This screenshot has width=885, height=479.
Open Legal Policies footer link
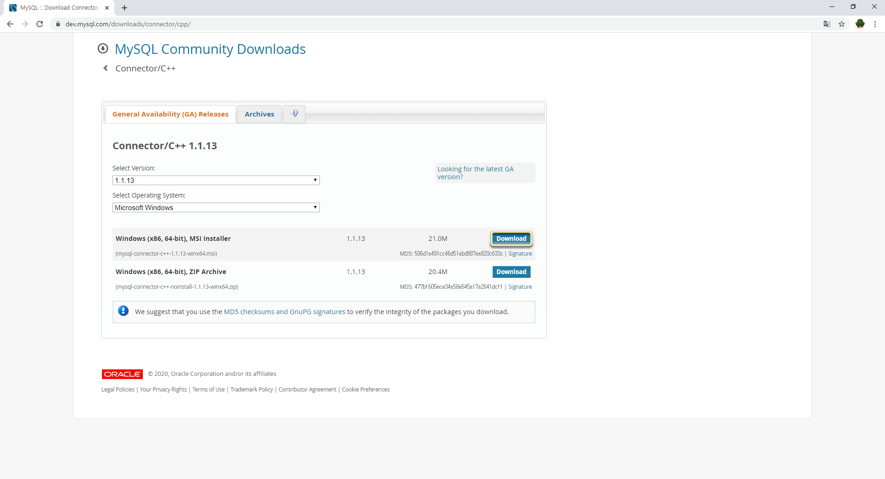118,390
